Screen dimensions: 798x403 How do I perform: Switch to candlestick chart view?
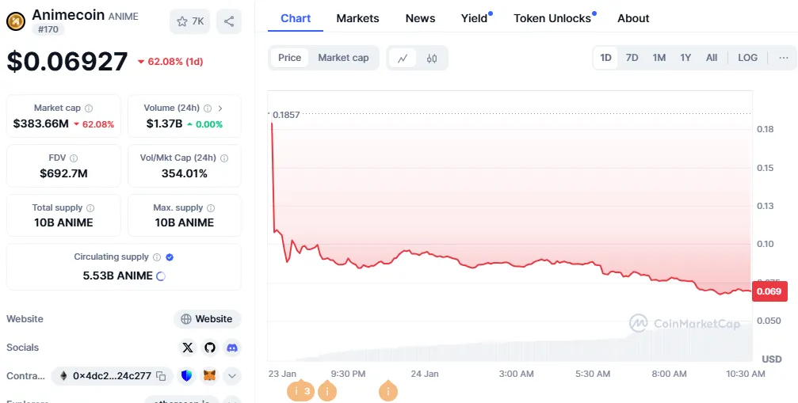pyautogui.click(x=432, y=58)
